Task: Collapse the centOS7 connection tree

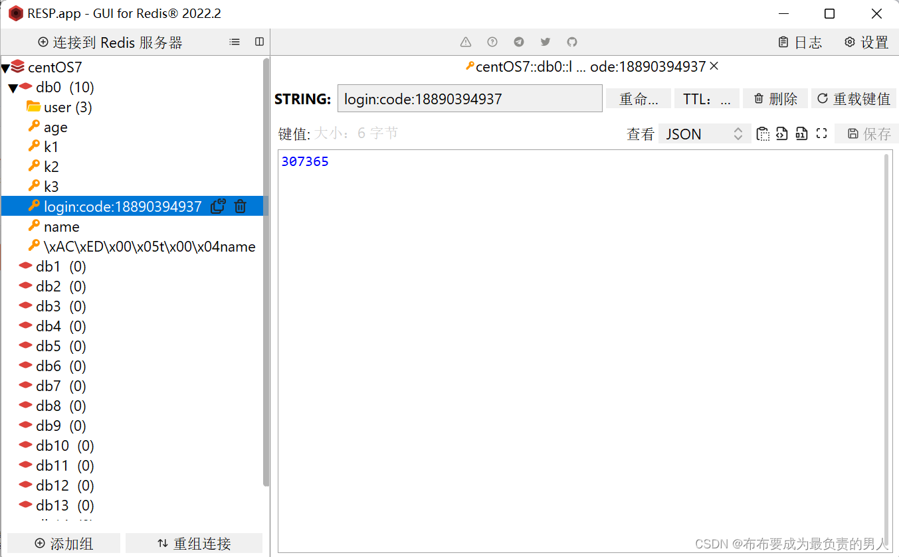Action: (x=5, y=68)
